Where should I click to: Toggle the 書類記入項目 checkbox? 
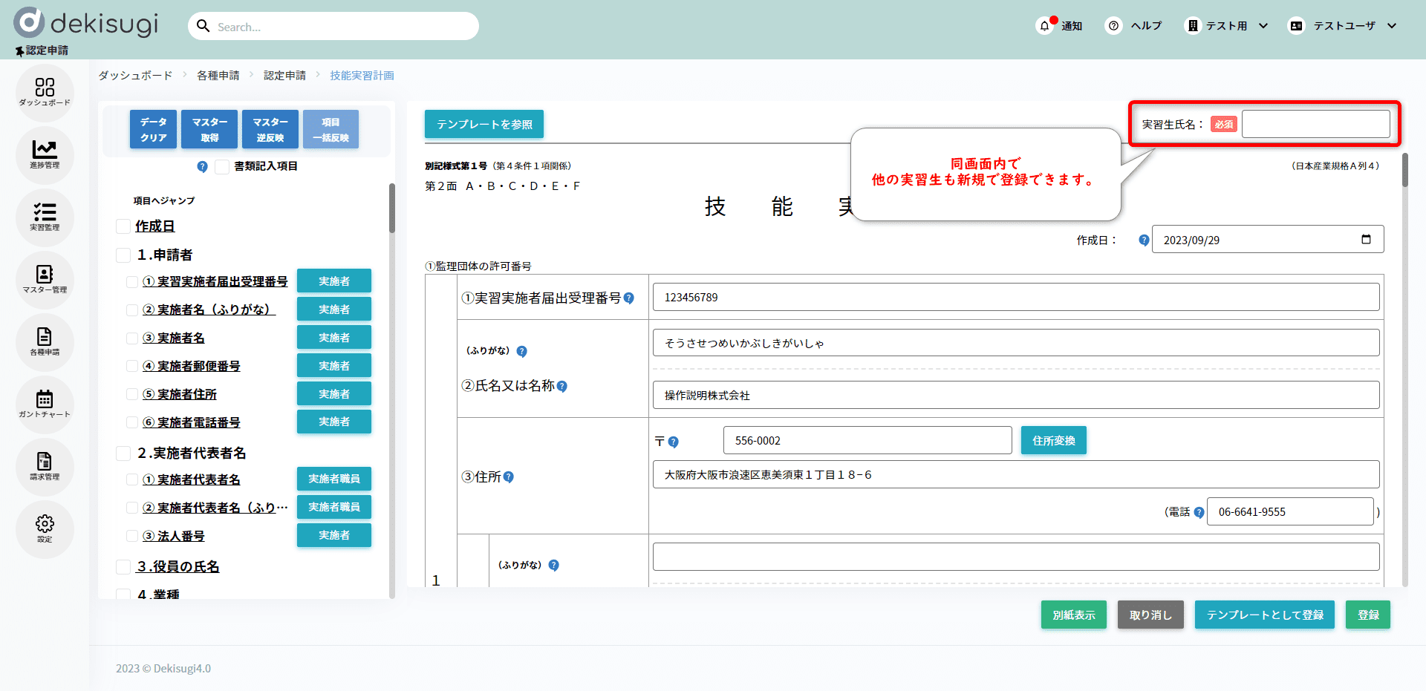(x=222, y=167)
